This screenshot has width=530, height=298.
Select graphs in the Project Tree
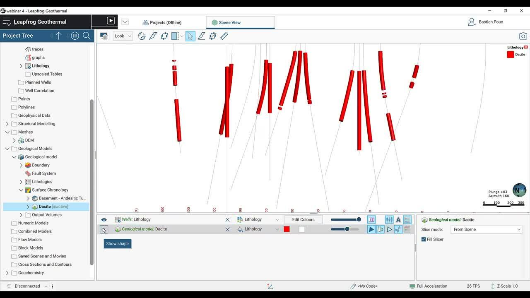(x=38, y=58)
